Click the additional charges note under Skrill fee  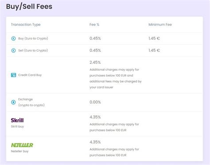(114, 127)
